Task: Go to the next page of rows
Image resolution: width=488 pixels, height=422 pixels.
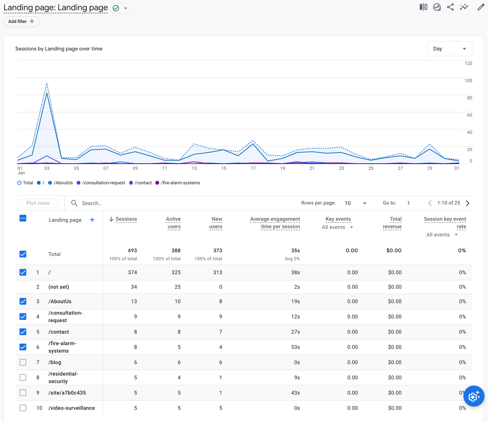Action: point(468,203)
